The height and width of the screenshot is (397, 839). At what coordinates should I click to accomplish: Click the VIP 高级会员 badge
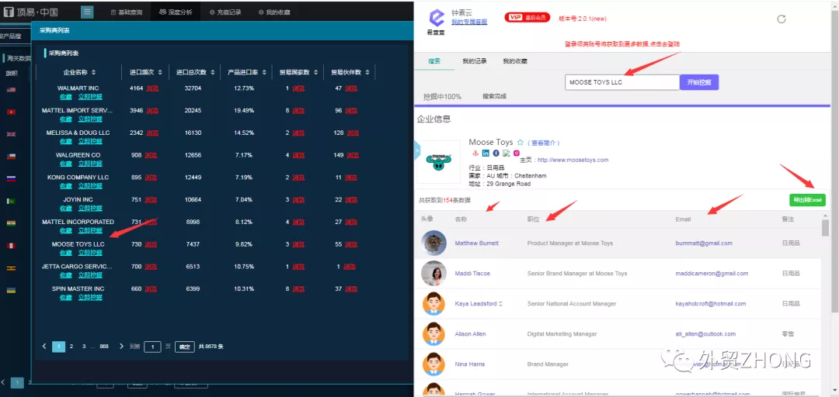point(527,18)
